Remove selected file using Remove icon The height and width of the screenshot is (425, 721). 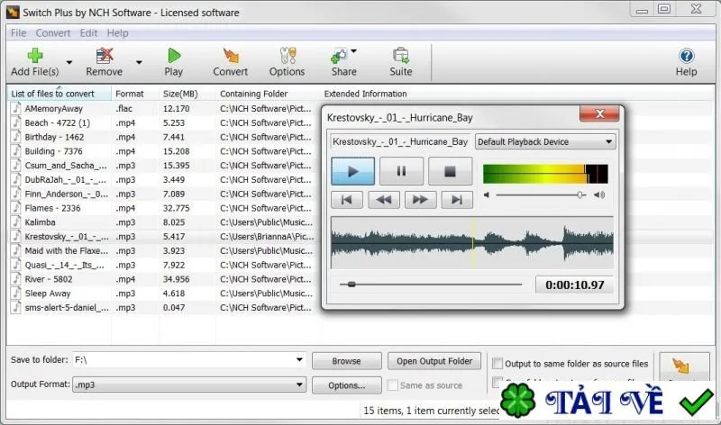[105, 56]
